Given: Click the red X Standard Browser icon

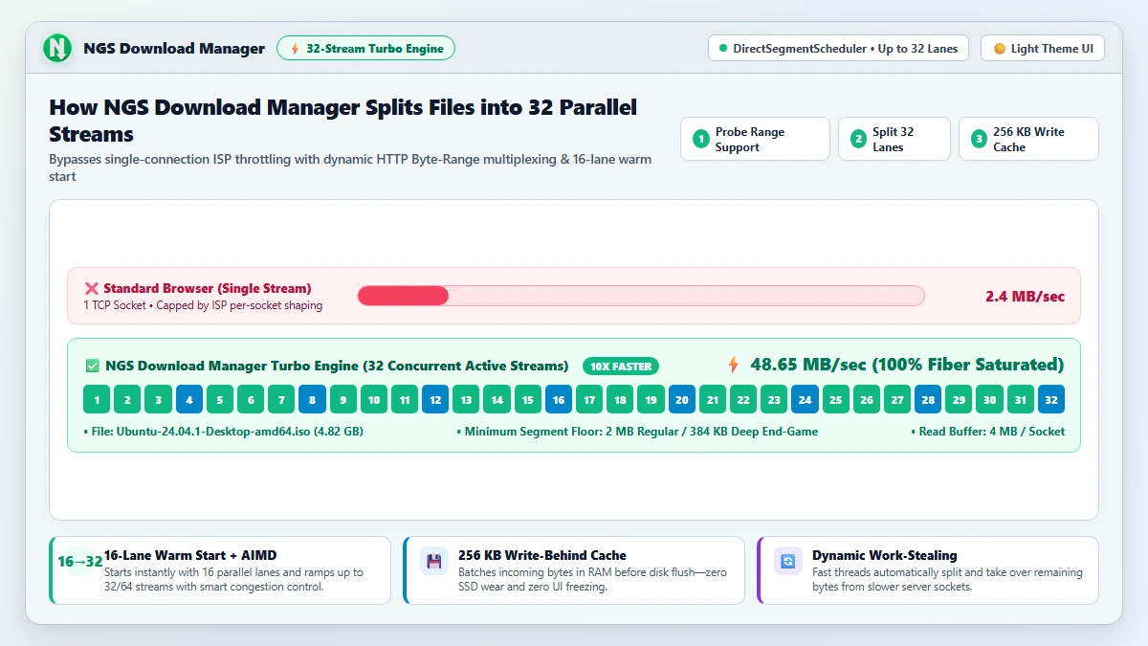Looking at the screenshot, I should pos(92,288).
